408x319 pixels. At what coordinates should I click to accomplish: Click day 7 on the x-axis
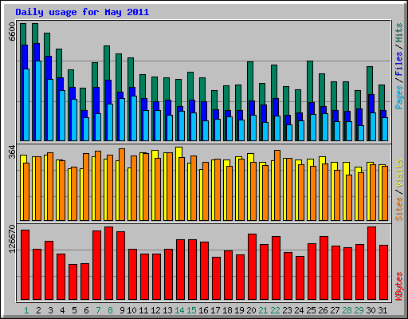click(98, 310)
